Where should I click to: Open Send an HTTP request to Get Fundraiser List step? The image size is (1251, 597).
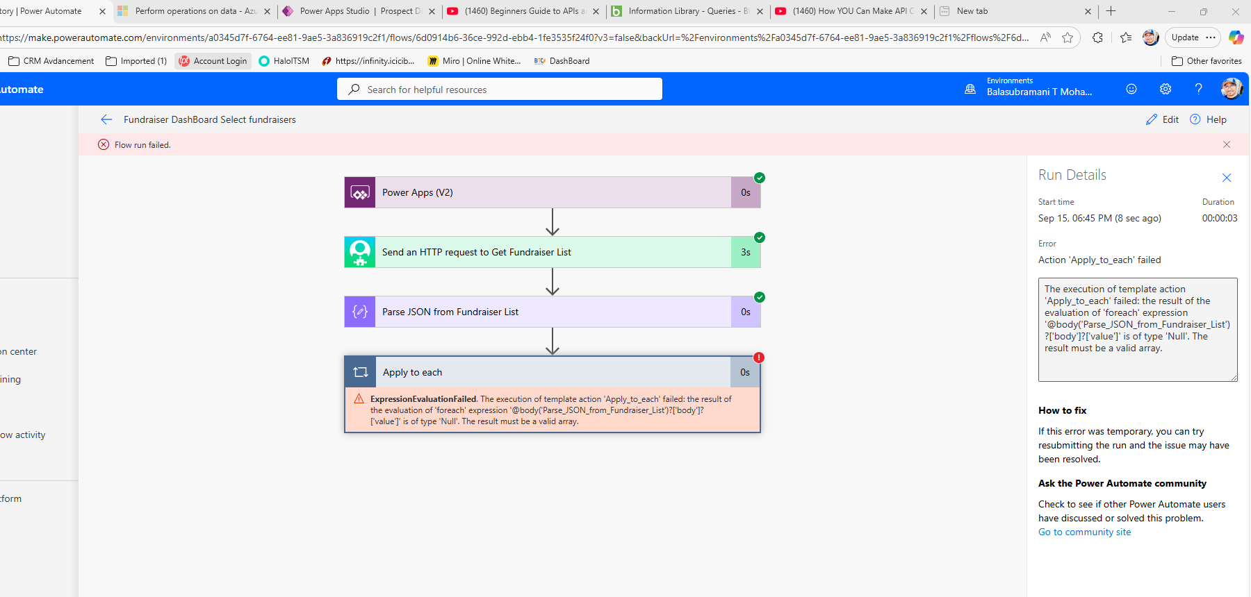click(x=553, y=252)
